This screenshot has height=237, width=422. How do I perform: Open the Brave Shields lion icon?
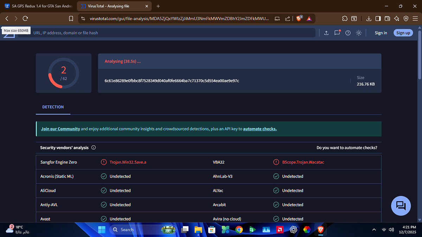pyautogui.click(x=299, y=19)
